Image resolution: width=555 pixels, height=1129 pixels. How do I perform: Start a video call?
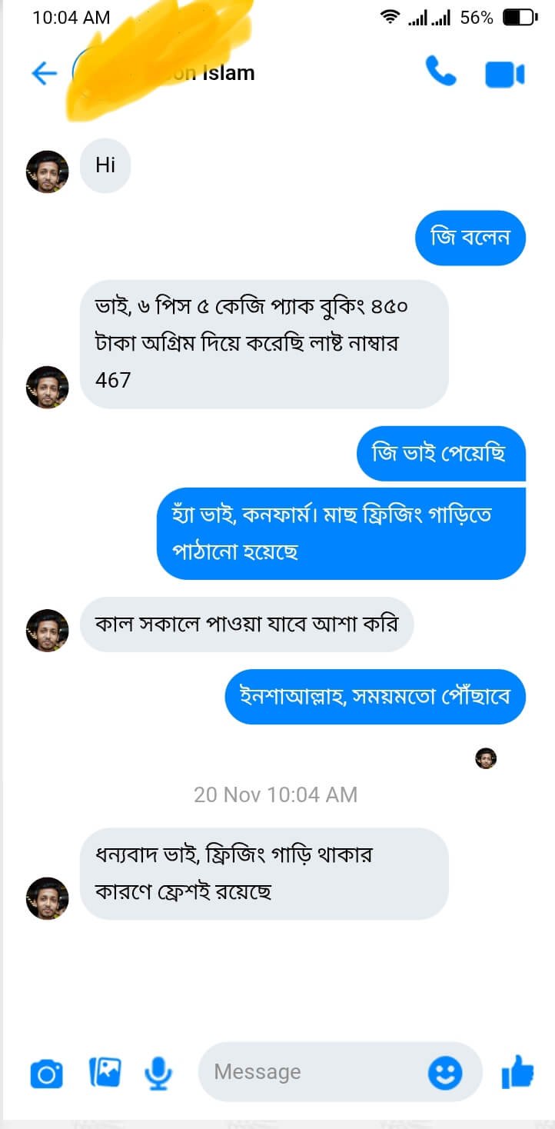pos(504,75)
